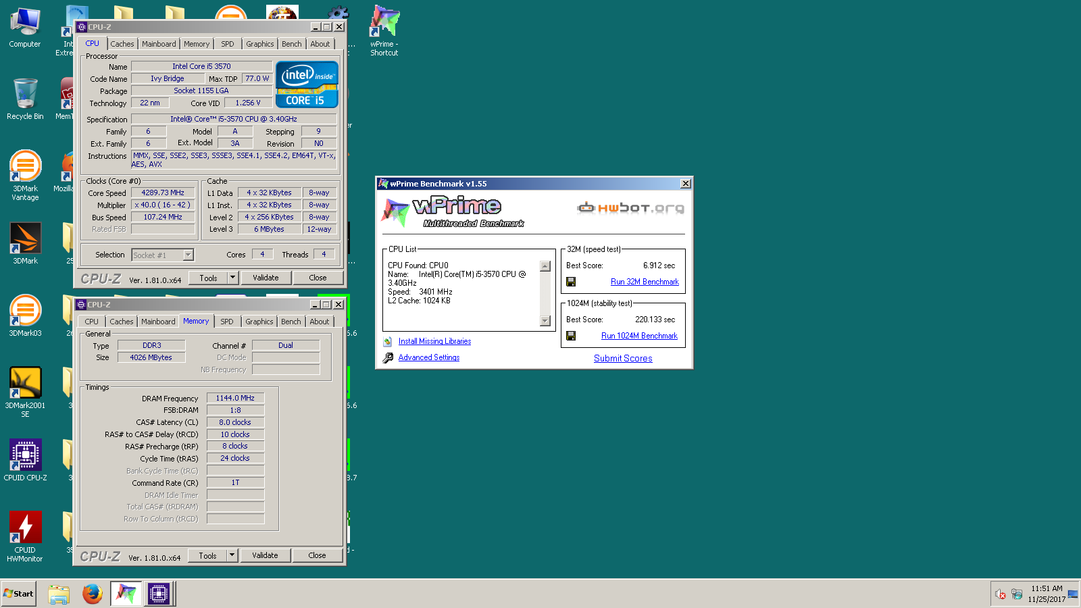Open the wPrime desktop shortcut
The image size is (1081, 608).
(x=384, y=30)
